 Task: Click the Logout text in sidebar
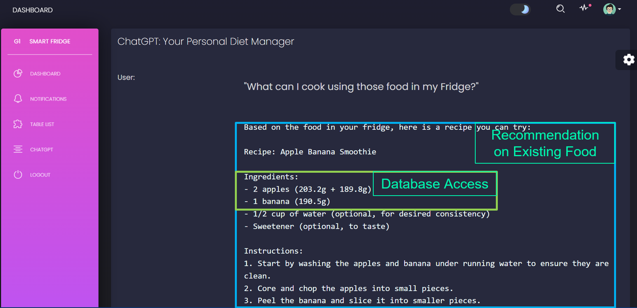coord(40,175)
